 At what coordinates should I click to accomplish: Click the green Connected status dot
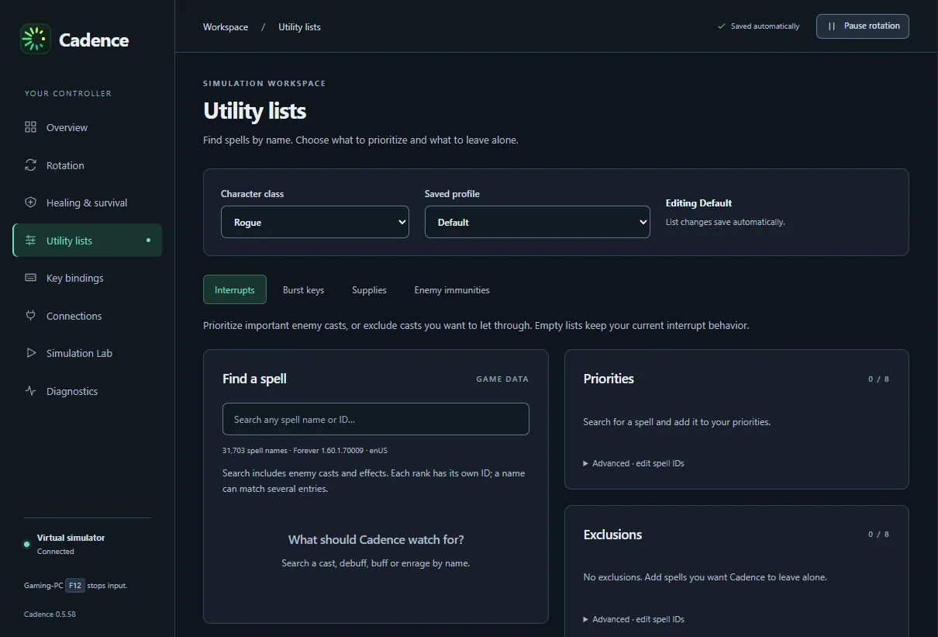(x=27, y=545)
